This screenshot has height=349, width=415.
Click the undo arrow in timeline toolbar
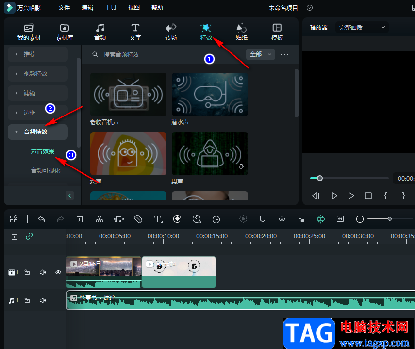42,219
